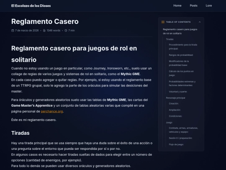
Task: Click the document icon beside 1346 words
Action: coord(44,31)
